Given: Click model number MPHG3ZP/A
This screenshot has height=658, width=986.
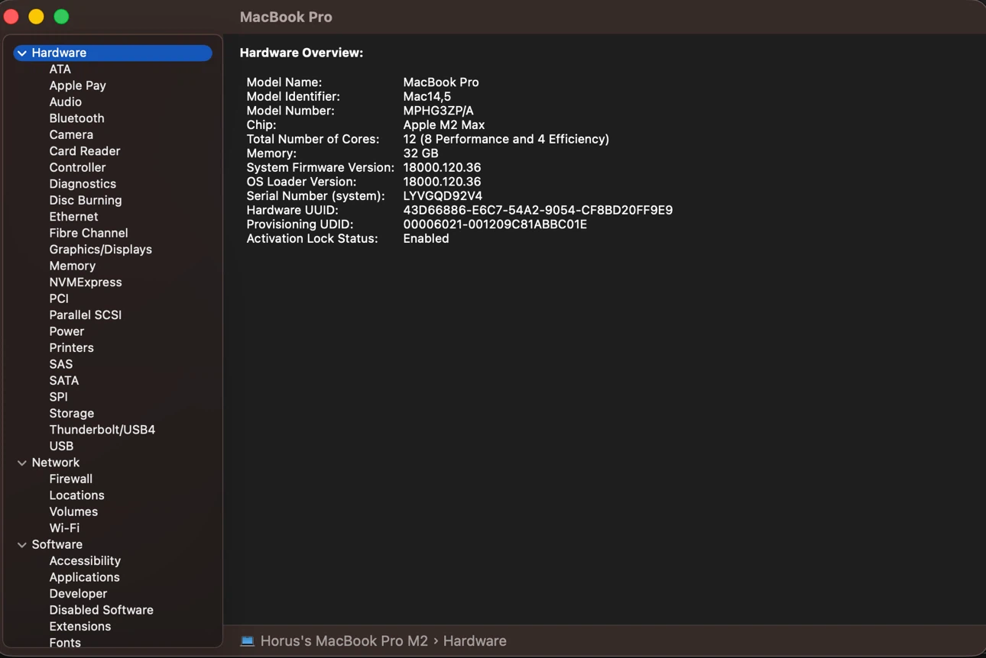Looking at the screenshot, I should [438, 111].
